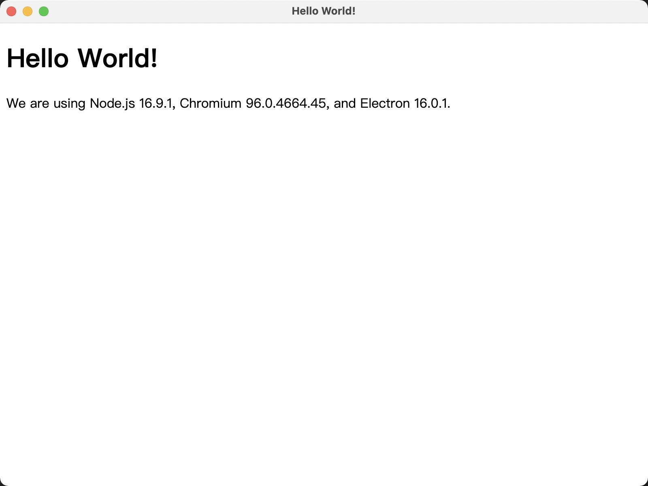Minimize the window with yellow button
This screenshot has height=486, width=648.
click(x=28, y=11)
